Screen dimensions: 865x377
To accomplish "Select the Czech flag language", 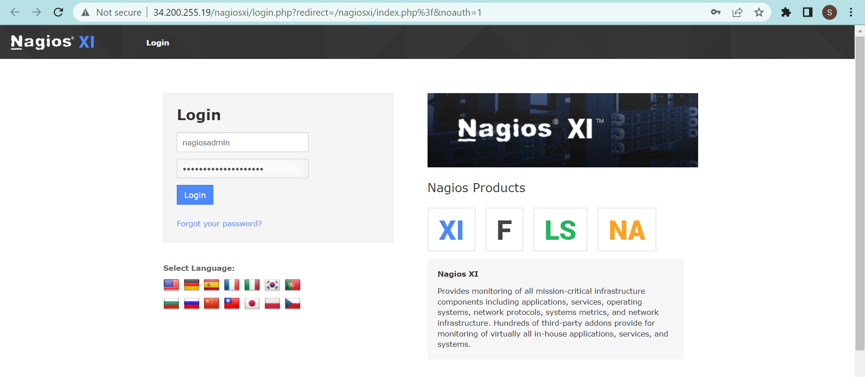I will [293, 304].
